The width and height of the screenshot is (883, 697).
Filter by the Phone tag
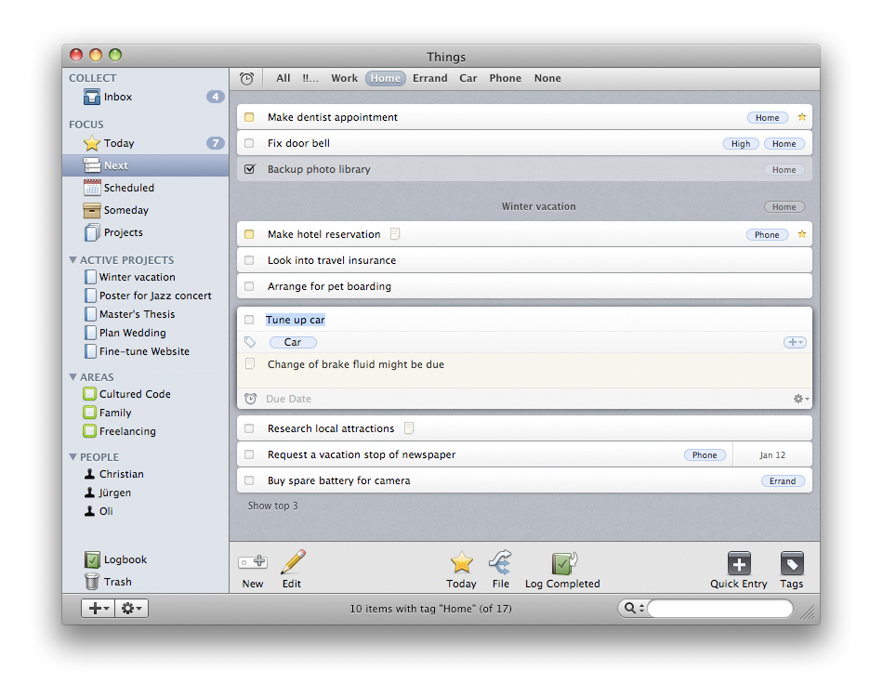pos(505,78)
